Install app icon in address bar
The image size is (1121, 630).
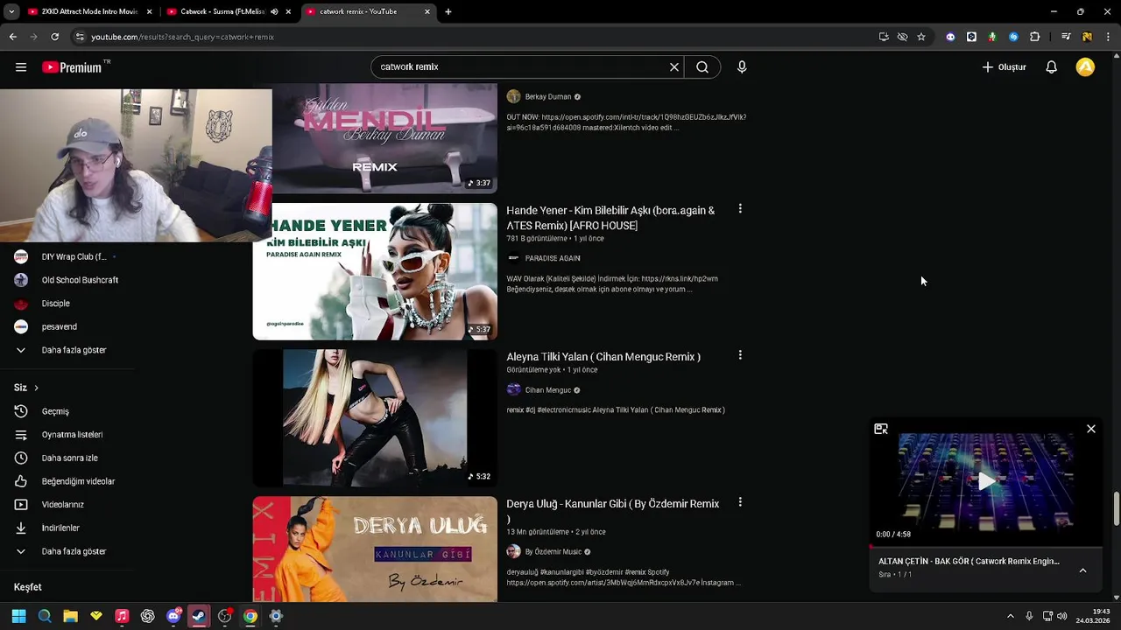[x=884, y=37]
